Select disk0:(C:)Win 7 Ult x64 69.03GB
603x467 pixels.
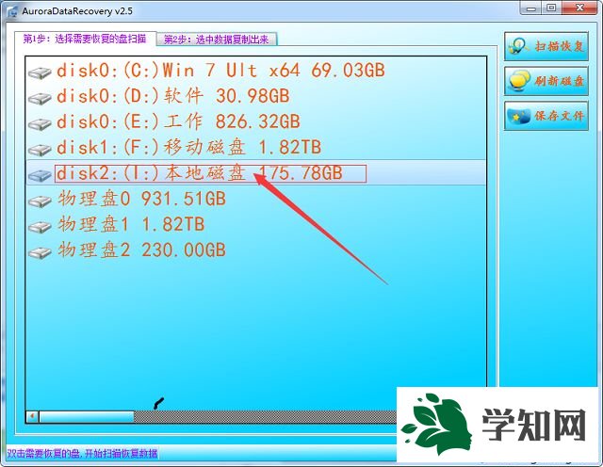point(220,71)
